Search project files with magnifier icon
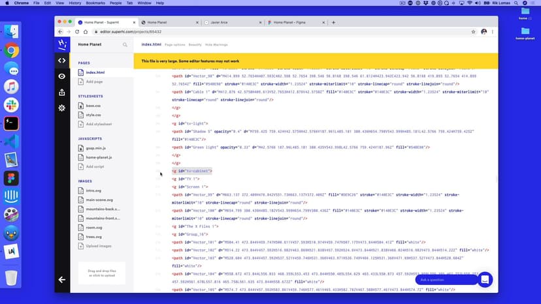The height and width of the screenshot is (304, 541). click(x=125, y=45)
